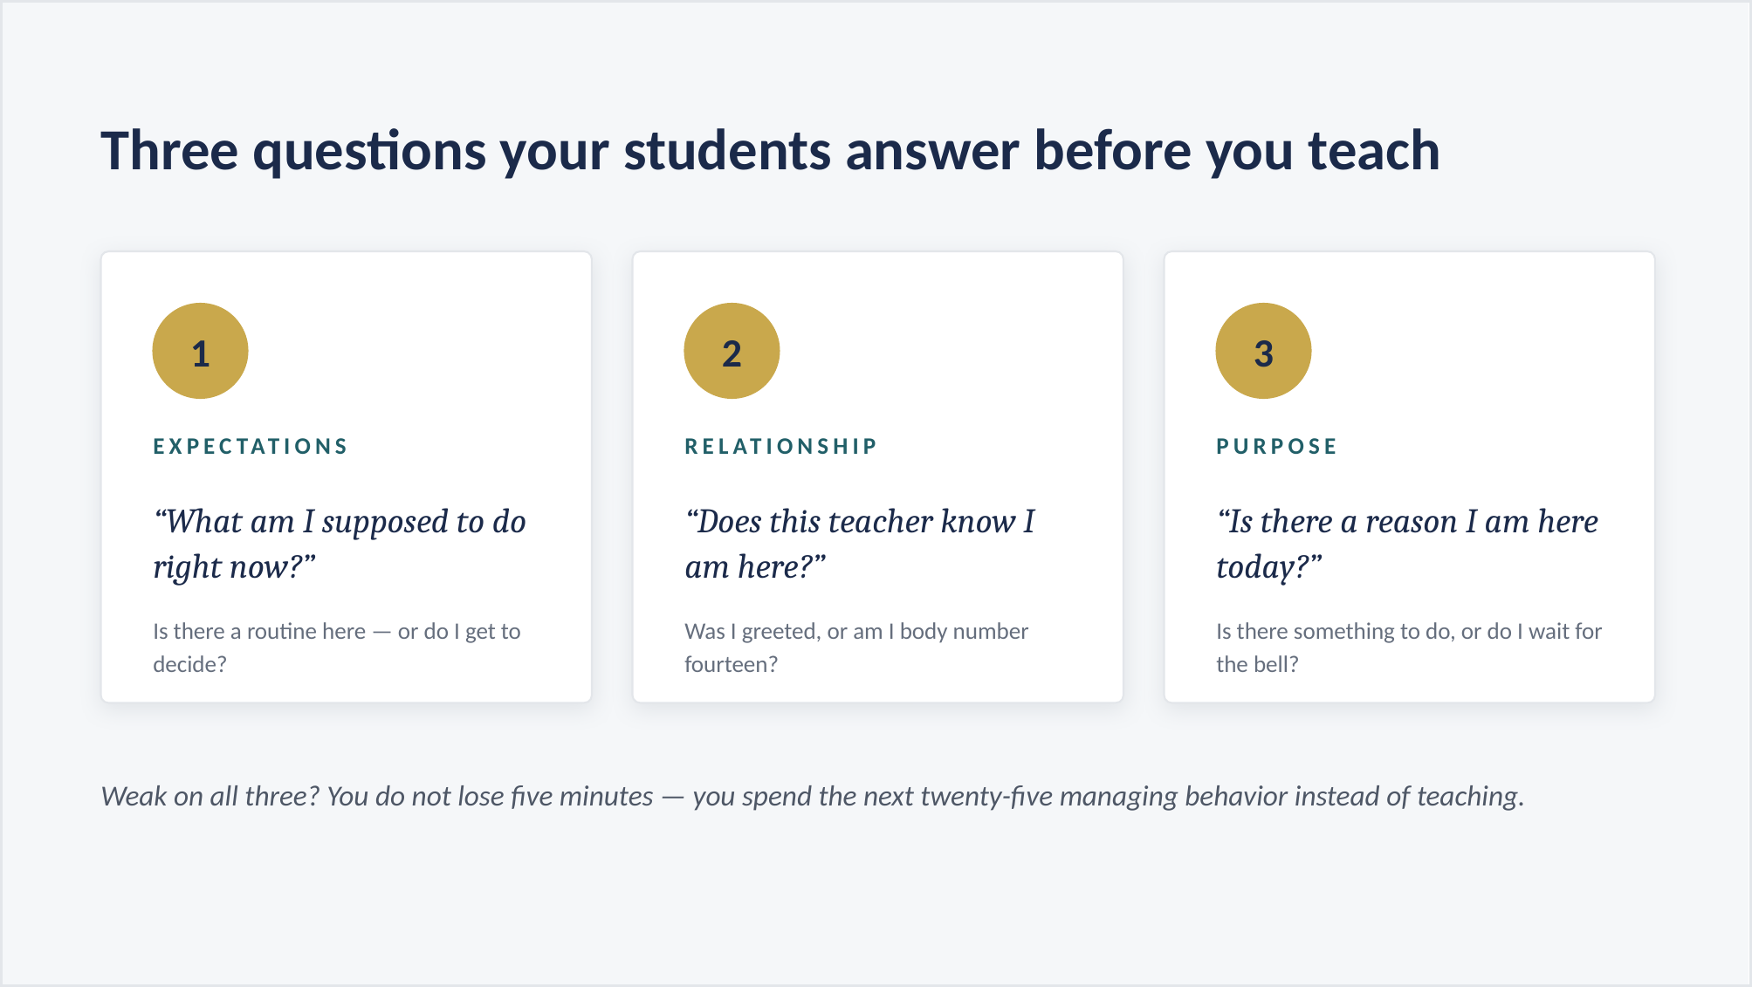
Task: Click quote "What am I supposed to do right now?"
Action: click(340, 544)
